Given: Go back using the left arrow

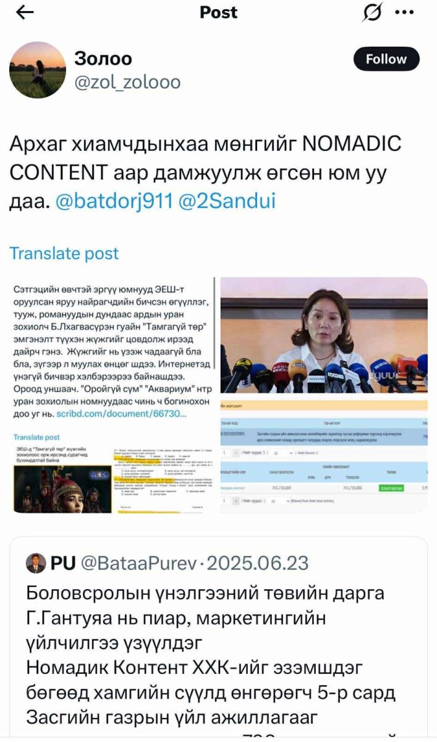Looking at the screenshot, I should pyautogui.click(x=25, y=13).
